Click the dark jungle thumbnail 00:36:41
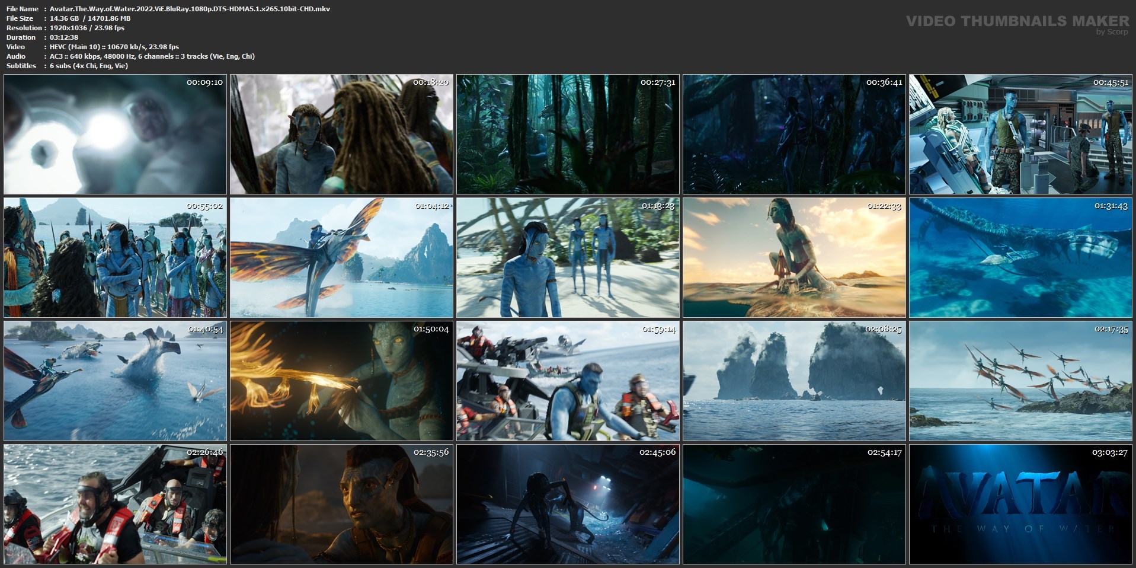 pos(794,135)
